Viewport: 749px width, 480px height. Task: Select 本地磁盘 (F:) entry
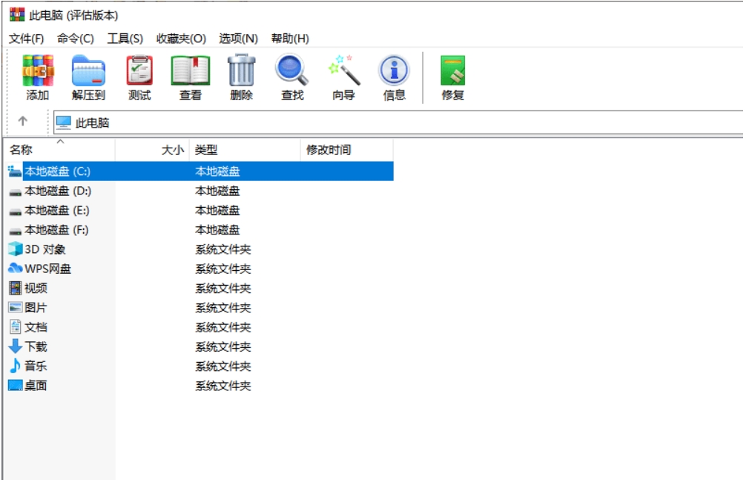(x=56, y=230)
